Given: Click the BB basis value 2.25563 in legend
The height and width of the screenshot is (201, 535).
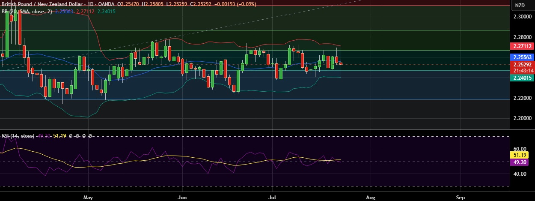Looking at the screenshot, I should click(x=63, y=12).
